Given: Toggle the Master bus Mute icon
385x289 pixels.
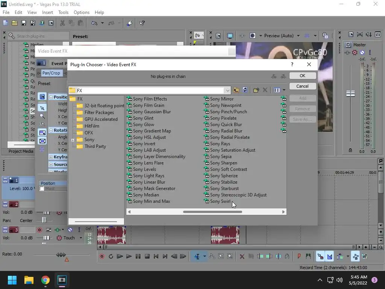Looking at the screenshot, I should [362, 52].
